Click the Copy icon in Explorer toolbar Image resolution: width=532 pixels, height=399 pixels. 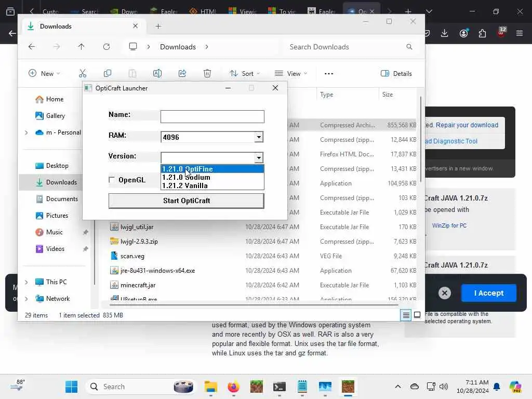click(x=108, y=73)
